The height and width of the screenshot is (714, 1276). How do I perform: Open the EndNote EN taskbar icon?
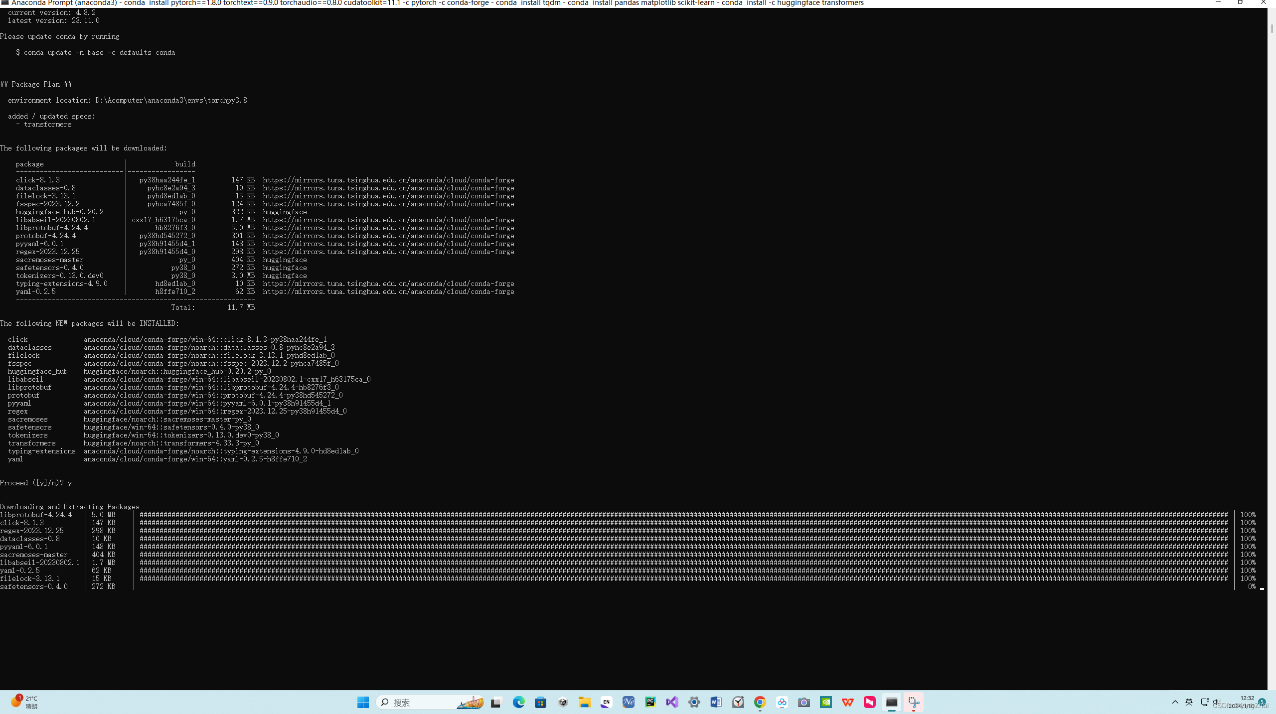(606, 702)
